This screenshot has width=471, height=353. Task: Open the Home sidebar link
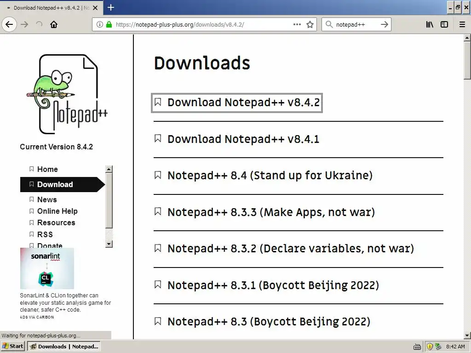47,169
